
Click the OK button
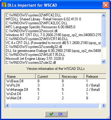(x=56, y=114)
